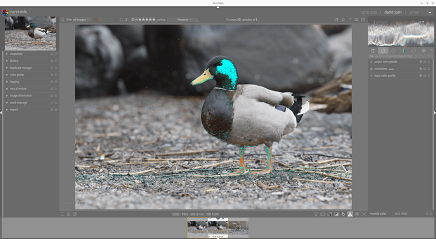Open presets for output color profile module
Screen dimensions: 436x239
429,62
